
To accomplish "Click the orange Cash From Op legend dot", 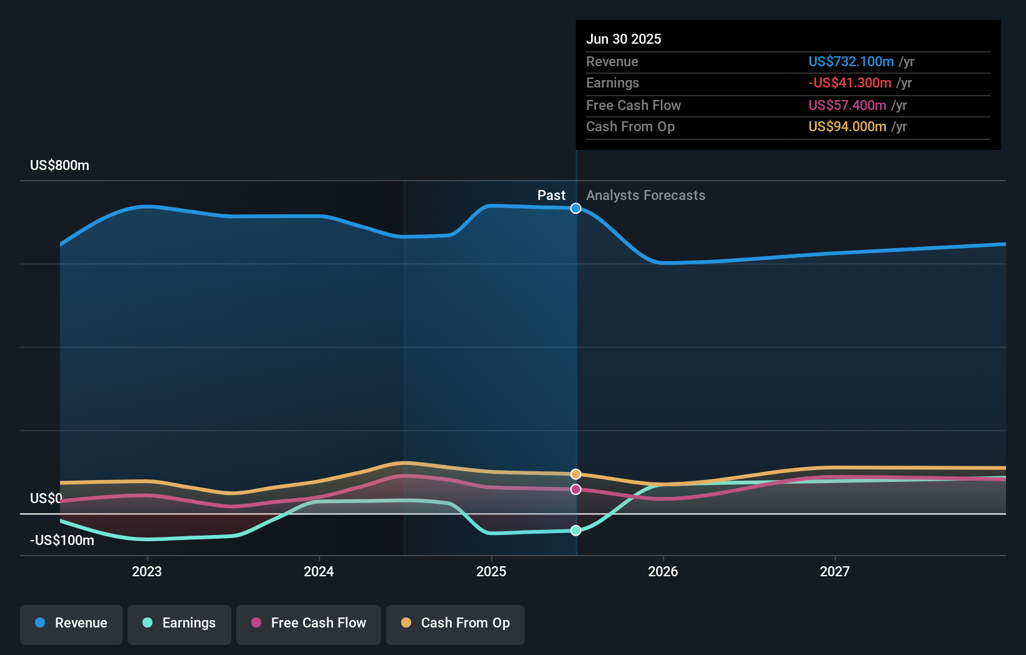I will point(406,622).
